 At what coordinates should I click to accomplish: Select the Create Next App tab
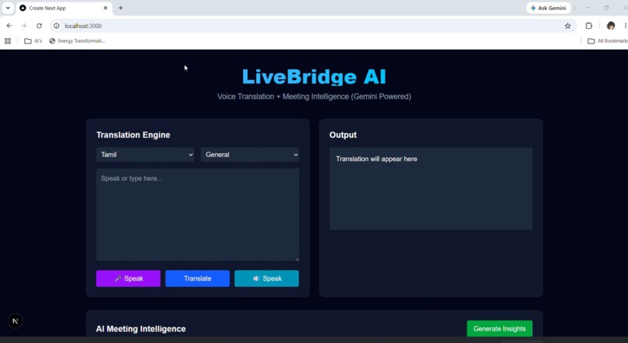(64, 8)
